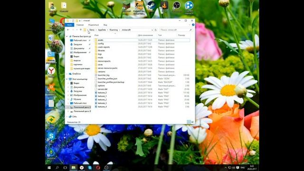
Task: Open Opera from taskbar
Action: [98, 168]
